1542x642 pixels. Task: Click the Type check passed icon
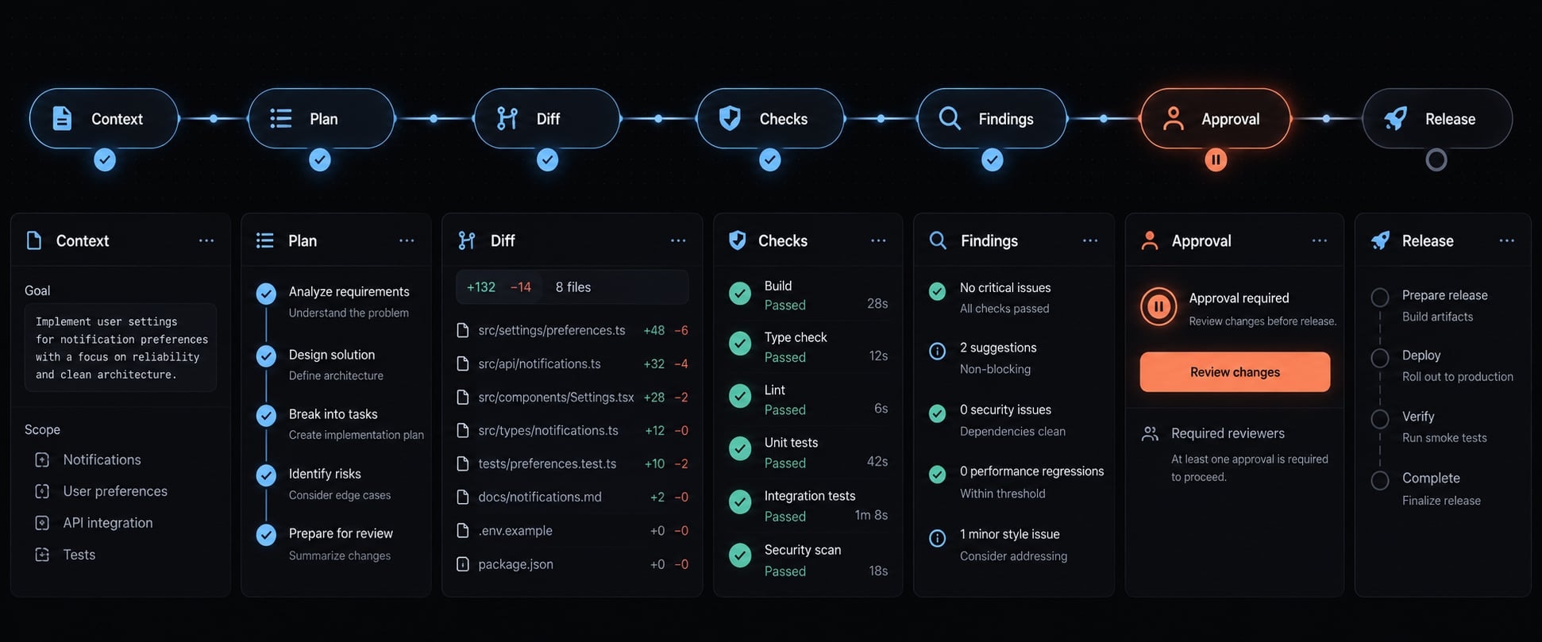click(x=740, y=343)
